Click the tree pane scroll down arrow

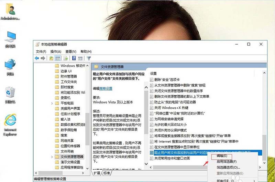[87, 168]
